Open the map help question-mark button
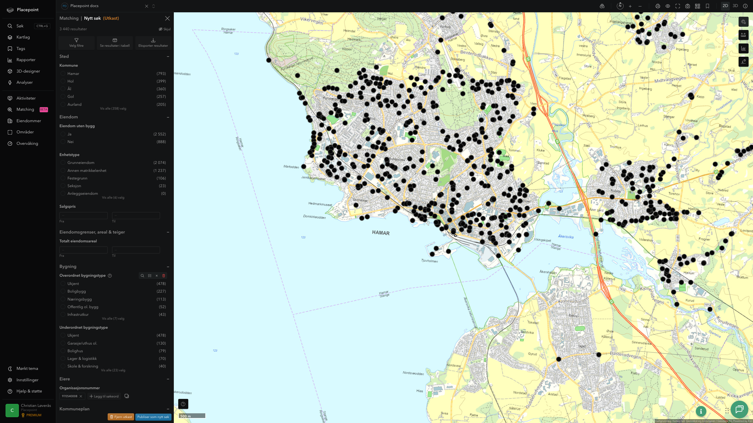This screenshot has width=753, height=423. click(x=183, y=404)
